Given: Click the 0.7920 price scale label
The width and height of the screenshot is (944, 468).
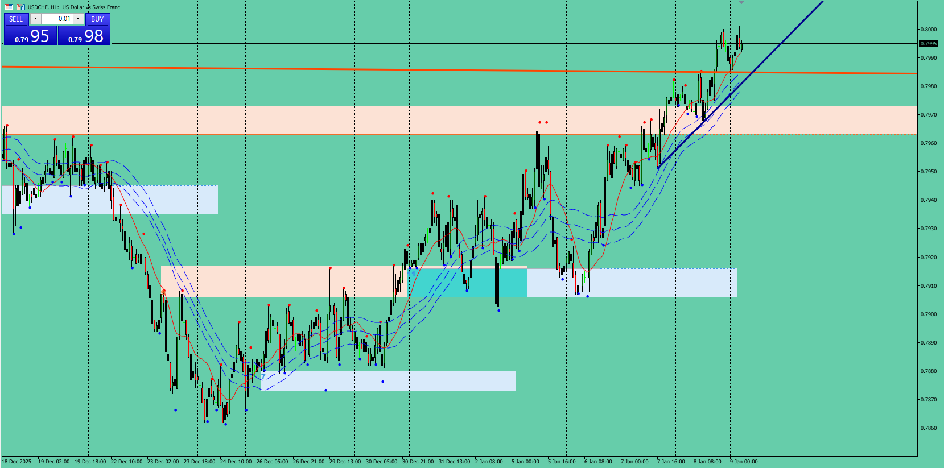Looking at the screenshot, I should tap(929, 258).
